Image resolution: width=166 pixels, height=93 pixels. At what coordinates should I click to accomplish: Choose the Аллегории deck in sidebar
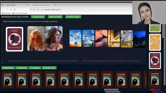point(155,79)
